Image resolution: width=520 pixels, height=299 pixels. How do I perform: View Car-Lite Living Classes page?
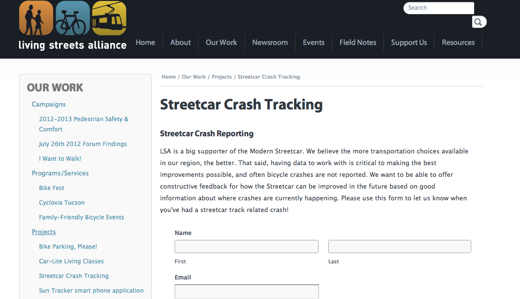pyautogui.click(x=71, y=261)
